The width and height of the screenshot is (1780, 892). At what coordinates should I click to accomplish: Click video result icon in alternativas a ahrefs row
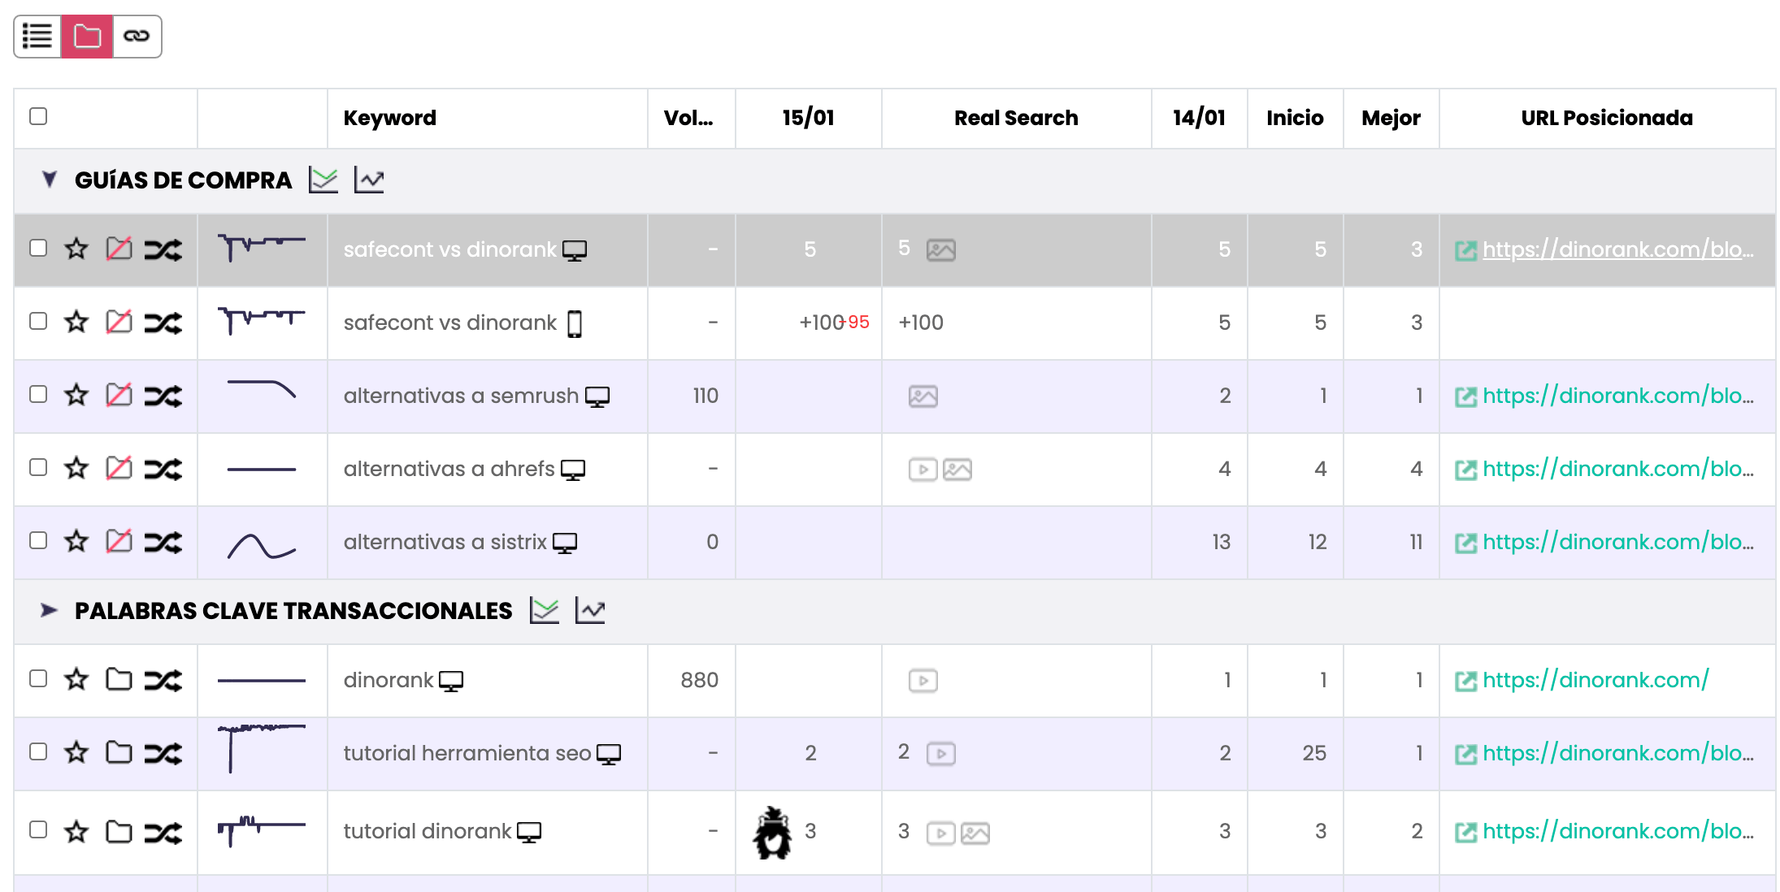tap(923, 470)
